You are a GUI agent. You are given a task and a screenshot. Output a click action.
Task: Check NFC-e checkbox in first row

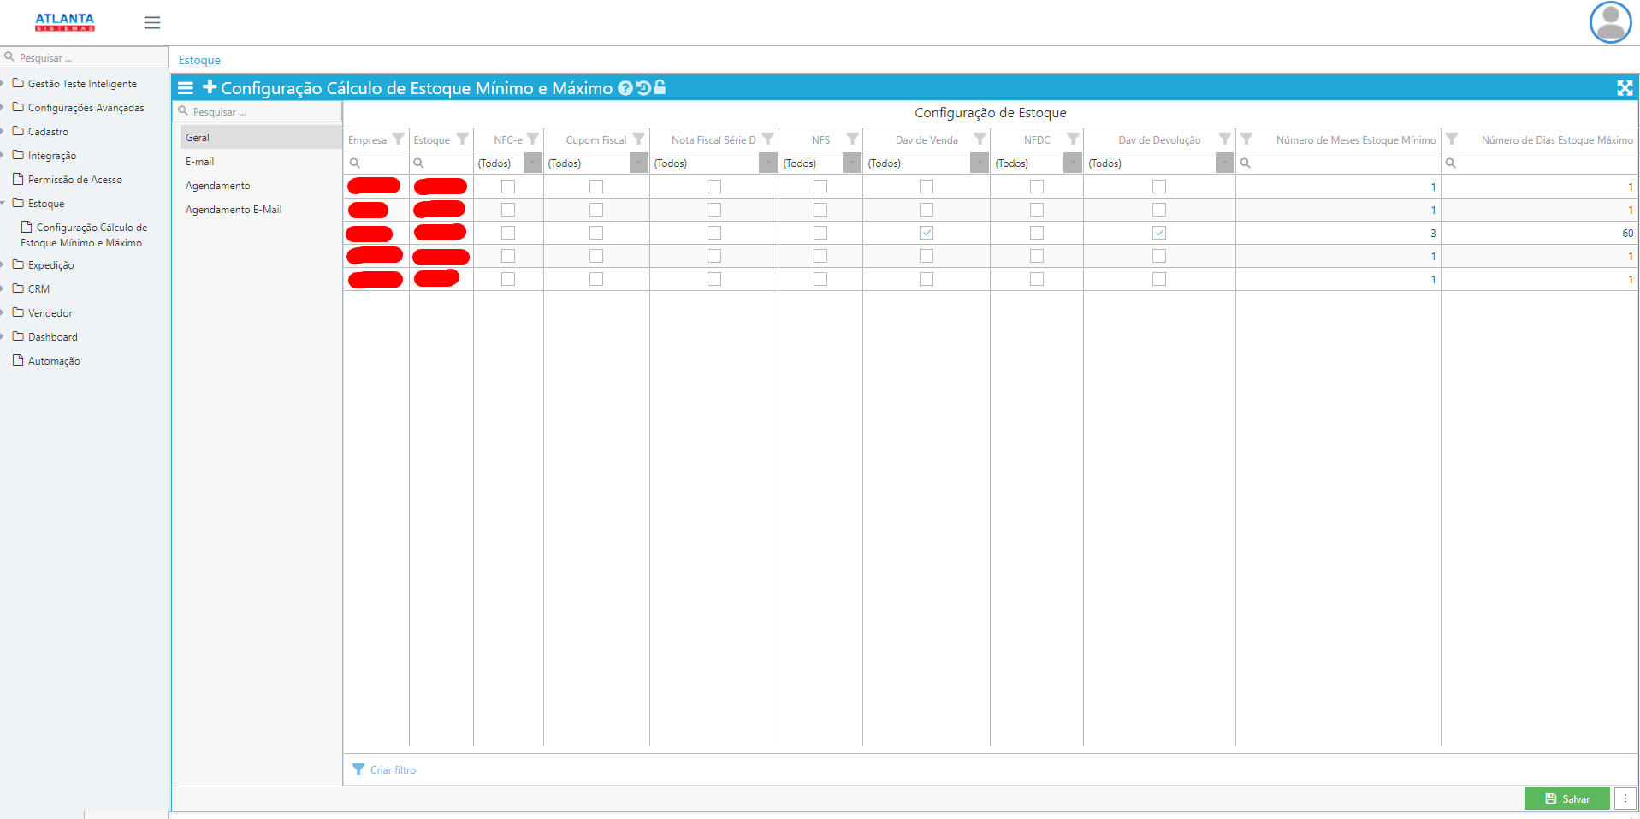click(508, 187)
